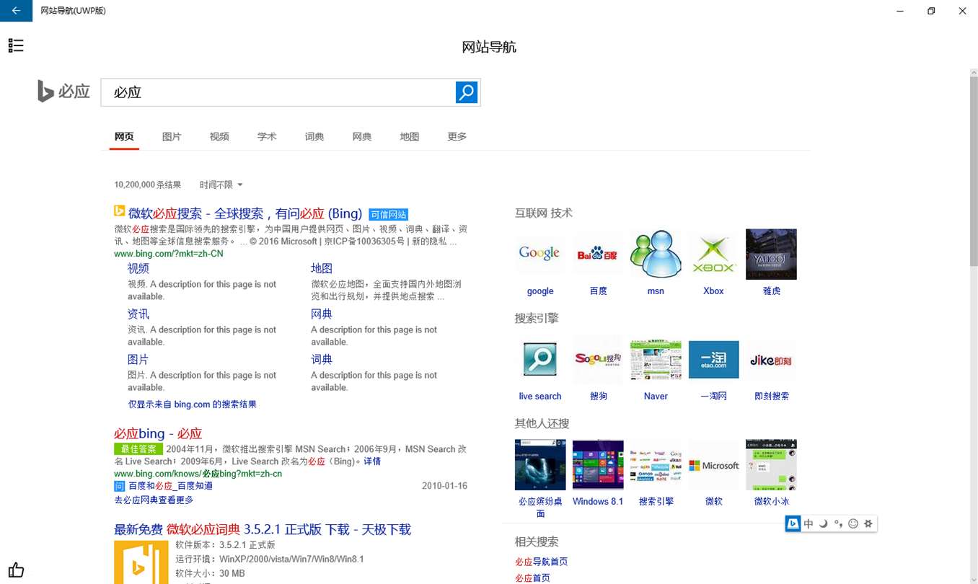Open the Sogou 搜狗 logo thumbnail
Screen dimensions: 978x584
coord(598,359)
